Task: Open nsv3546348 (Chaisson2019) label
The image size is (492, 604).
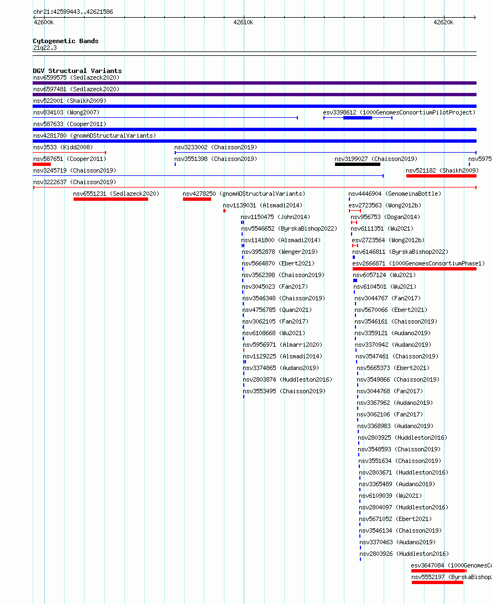Action: (x=284, y=298)
